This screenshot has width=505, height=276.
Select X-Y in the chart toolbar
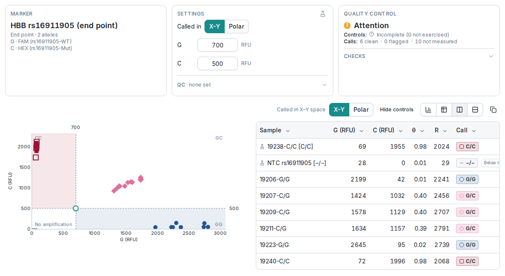click(339, 110)
